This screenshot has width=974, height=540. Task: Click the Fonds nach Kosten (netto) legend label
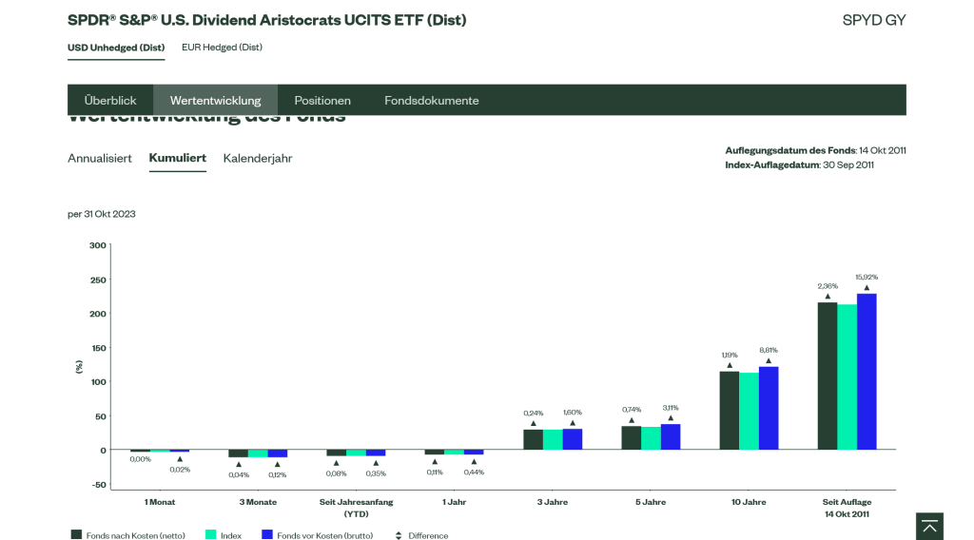pyautogui.click(x=135, y=535)
